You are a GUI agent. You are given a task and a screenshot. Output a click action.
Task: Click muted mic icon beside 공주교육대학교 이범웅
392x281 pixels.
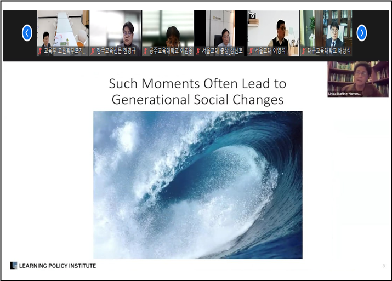pos(145,51)
